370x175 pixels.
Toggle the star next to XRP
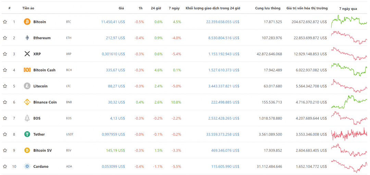pyautogui.click(x=5, y=54)
